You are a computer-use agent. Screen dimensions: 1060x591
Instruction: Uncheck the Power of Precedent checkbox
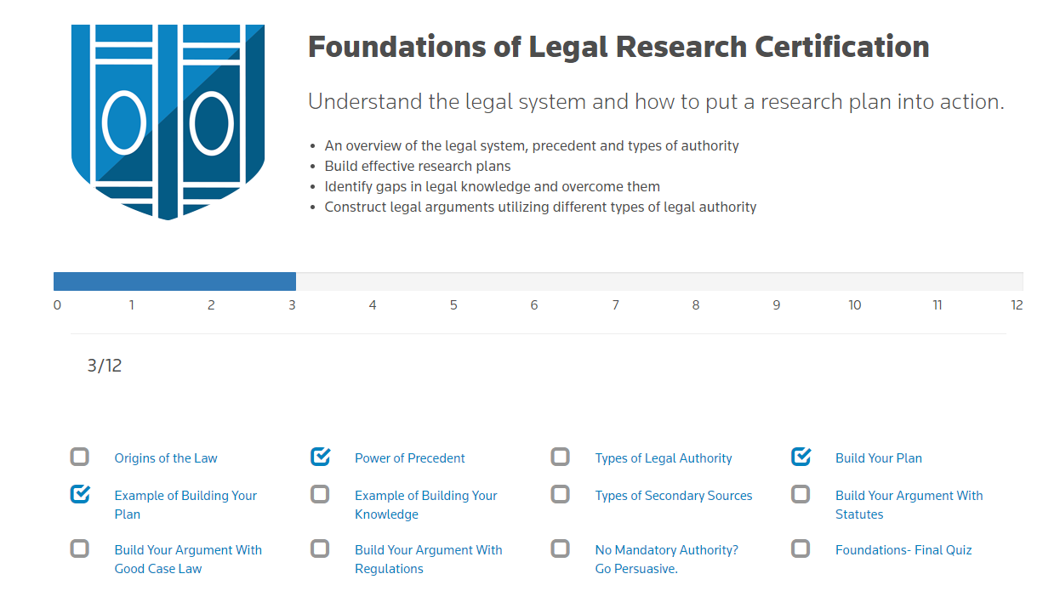point(320,457)
